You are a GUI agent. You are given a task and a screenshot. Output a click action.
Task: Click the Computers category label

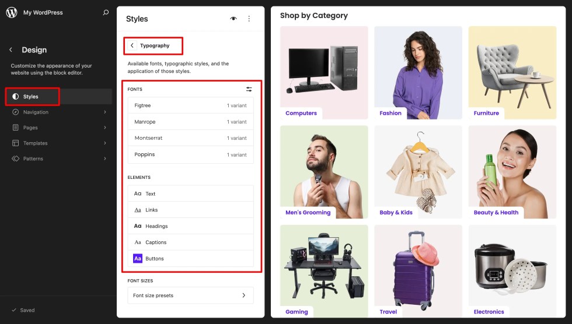tap(301, 113)
